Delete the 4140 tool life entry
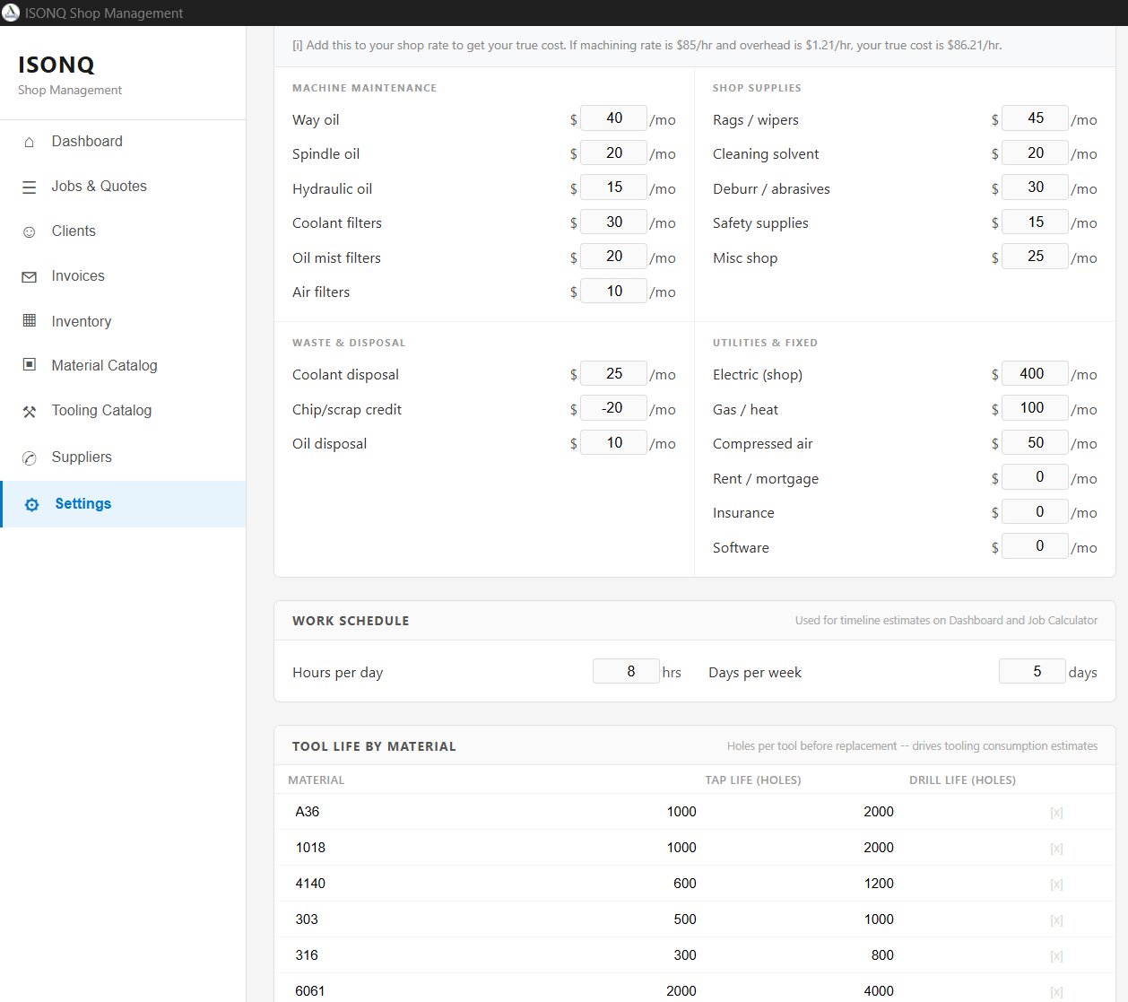Image resolution: width=1128 pixels, height=1002 pixels. [x=1056, y=883]
